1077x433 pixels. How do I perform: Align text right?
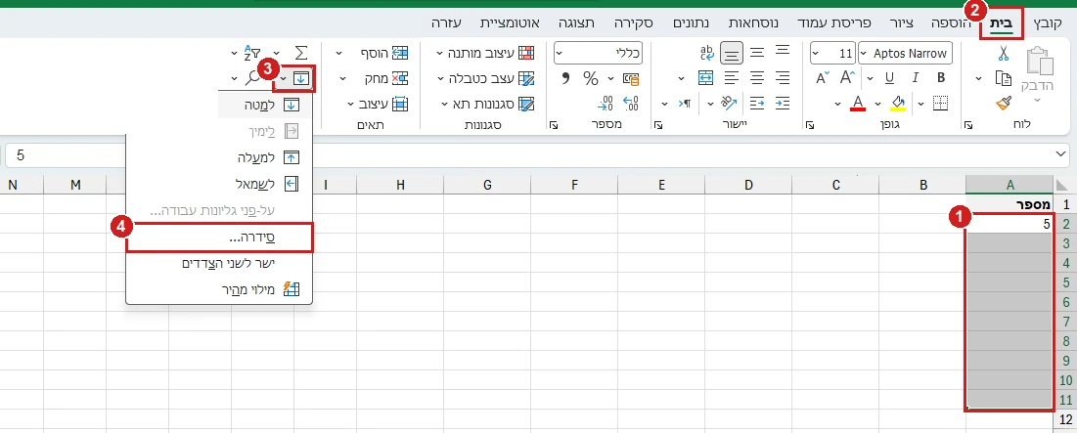pos(783,77)
